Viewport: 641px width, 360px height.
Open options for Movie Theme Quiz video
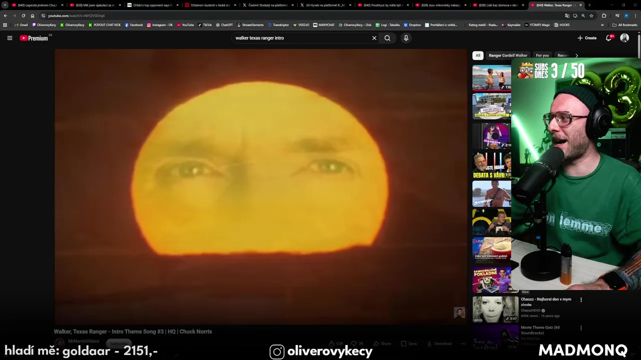click(581, 328)
